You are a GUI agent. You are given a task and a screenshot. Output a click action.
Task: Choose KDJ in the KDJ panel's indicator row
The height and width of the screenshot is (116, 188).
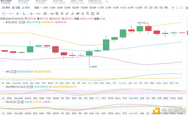(97, 113)
